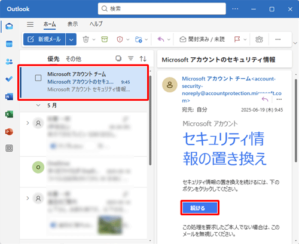The width and height of the screenshot is (299, 244).
Task: Switch to the ヘルプ tab
Action: tap(96, 24)
